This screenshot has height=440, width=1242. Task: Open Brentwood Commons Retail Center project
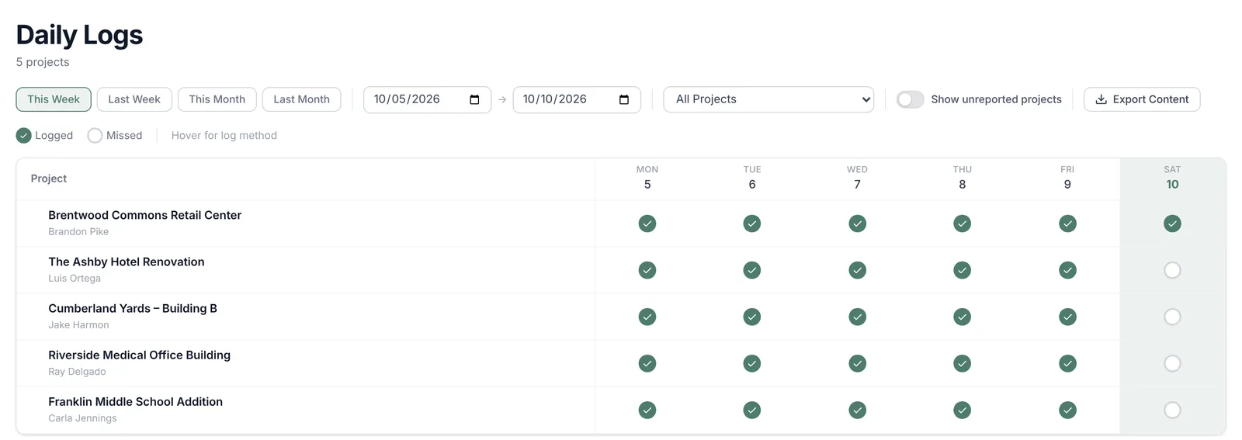(x=144, y=215)
